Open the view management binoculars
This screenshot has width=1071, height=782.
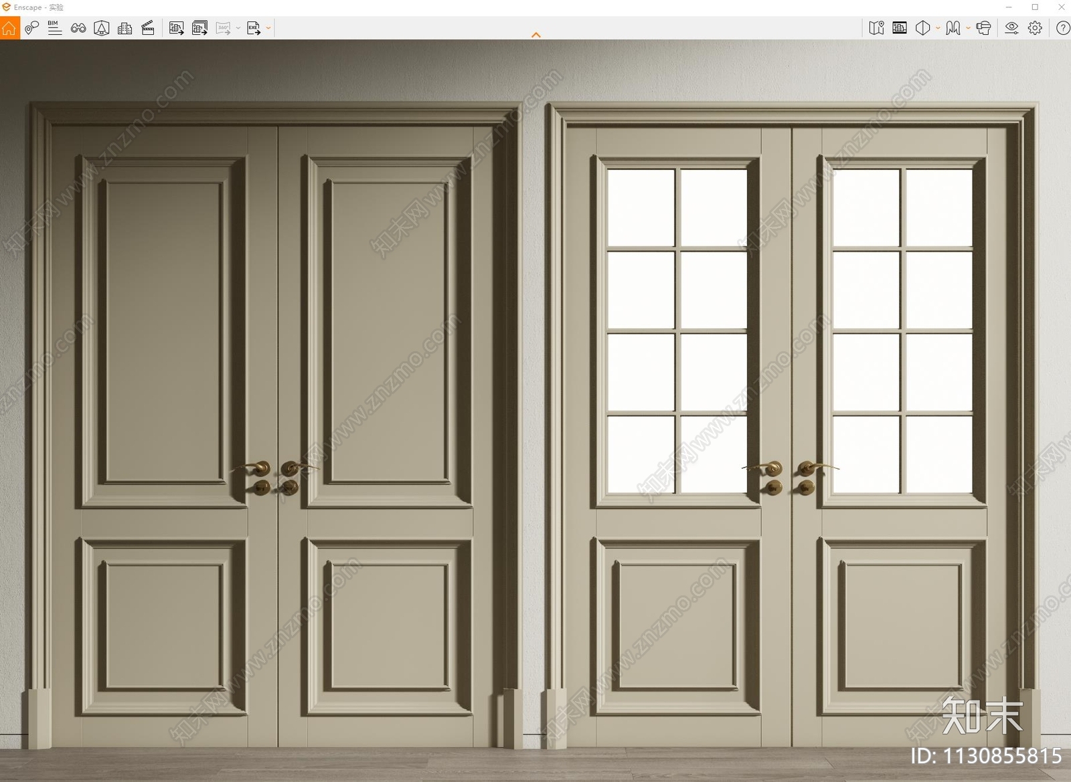[78, 28]
